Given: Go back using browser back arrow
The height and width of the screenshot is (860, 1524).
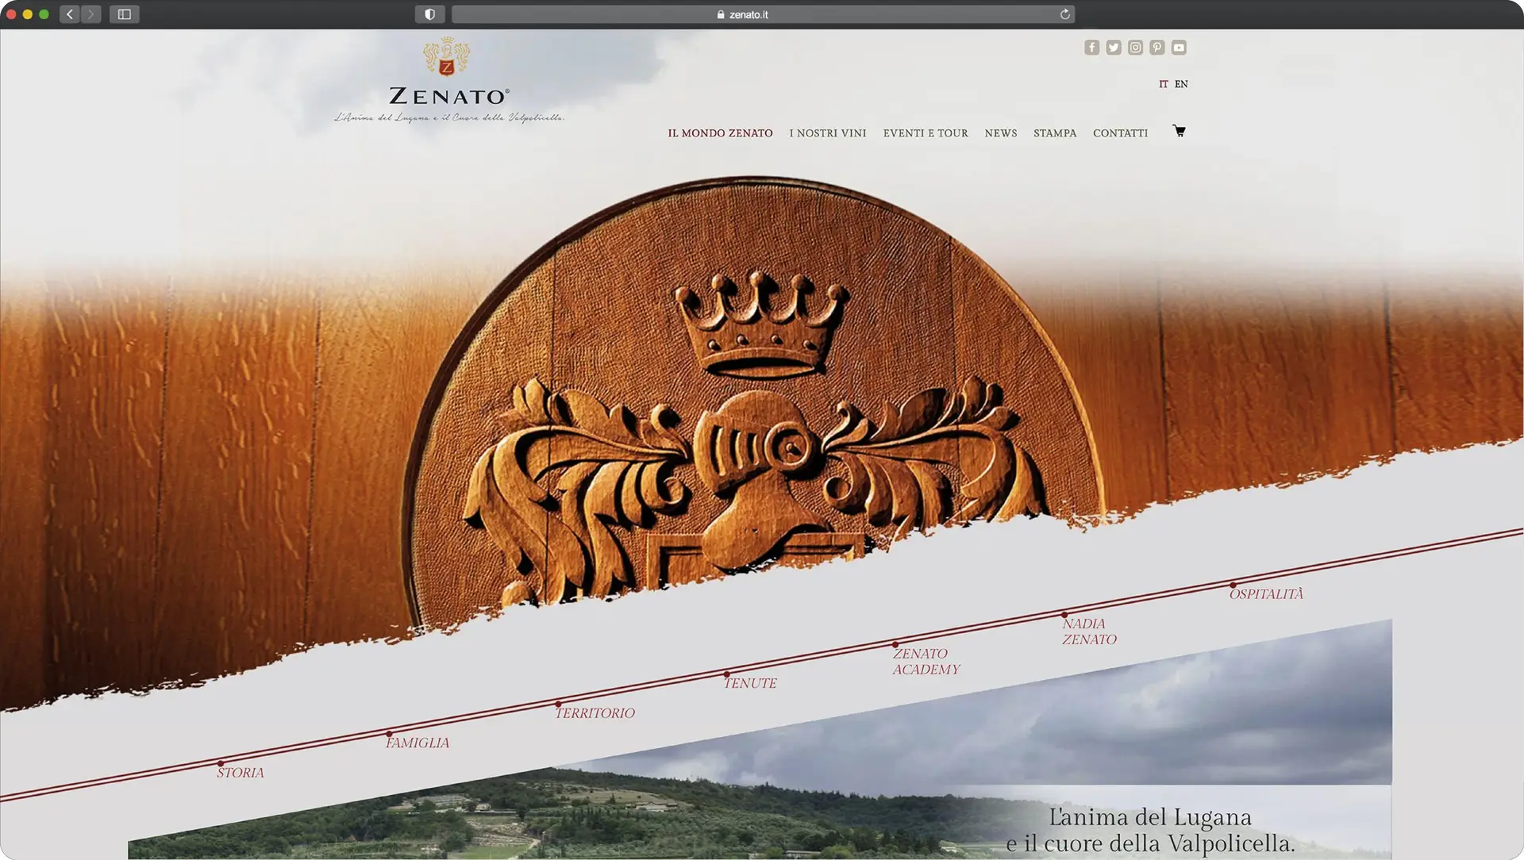Looking at the screenshot, I should click(x=70, y=14).
